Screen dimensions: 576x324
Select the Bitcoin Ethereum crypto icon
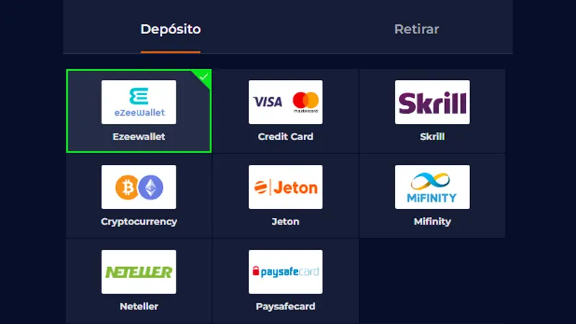[x=139, y=187]
